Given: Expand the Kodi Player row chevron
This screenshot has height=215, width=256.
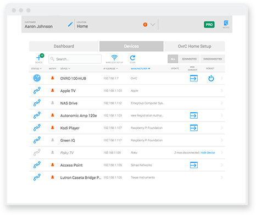Looking at the screenshot, I should tap(222, 128).
